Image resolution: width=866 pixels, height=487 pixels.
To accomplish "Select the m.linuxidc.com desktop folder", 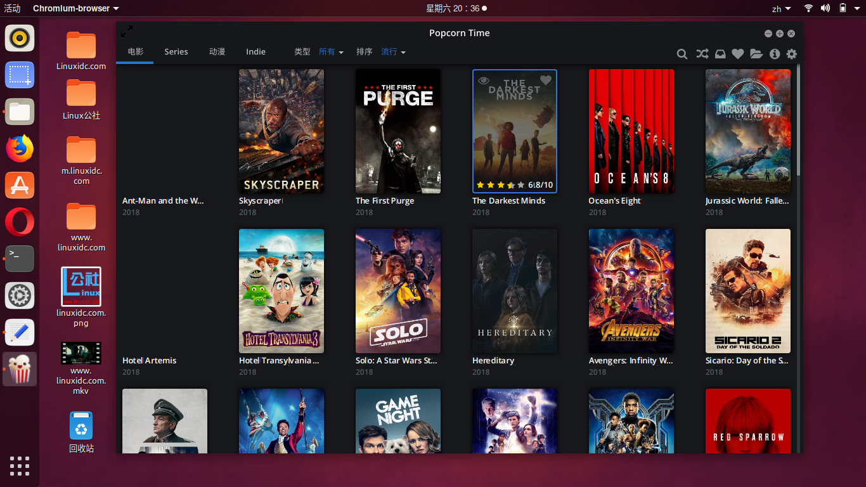I will coord(81,160).
